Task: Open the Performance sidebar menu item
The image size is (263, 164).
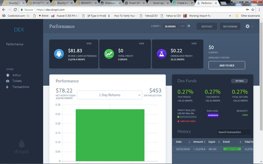Action: pyautogui.click(x=15, y=44)
